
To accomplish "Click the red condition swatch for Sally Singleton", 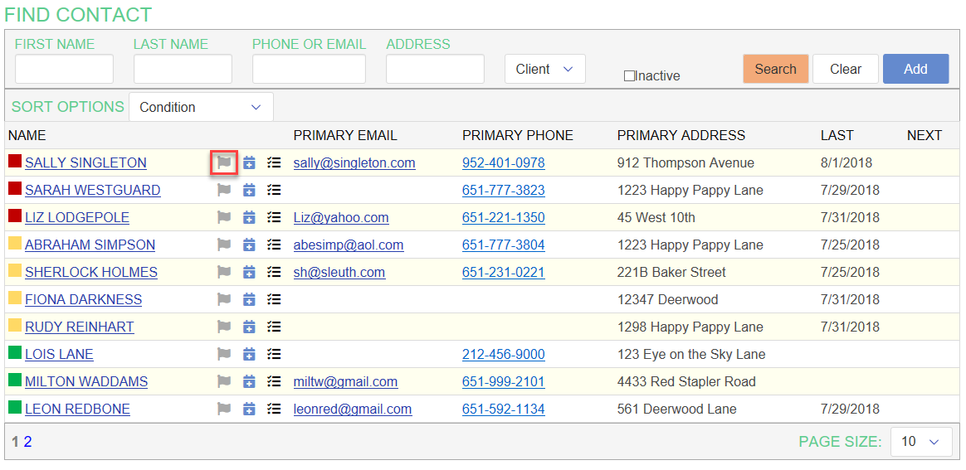I will click(x=15, y=162).
